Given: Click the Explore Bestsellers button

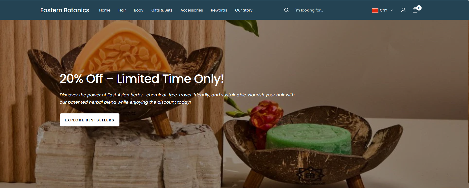Looking at the screenshot, I should coord(90,120).
